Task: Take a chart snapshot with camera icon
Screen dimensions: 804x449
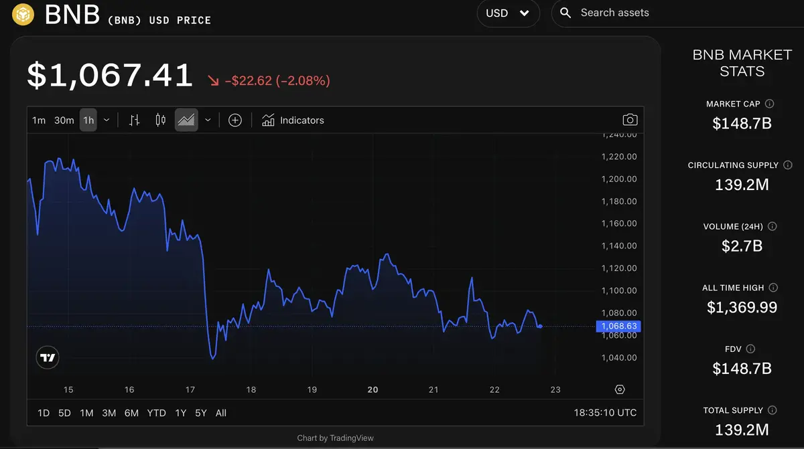Action: 629,120
